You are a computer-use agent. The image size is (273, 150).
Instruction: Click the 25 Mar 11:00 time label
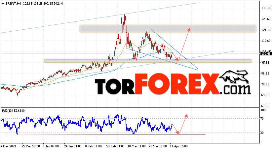point(158,146)
